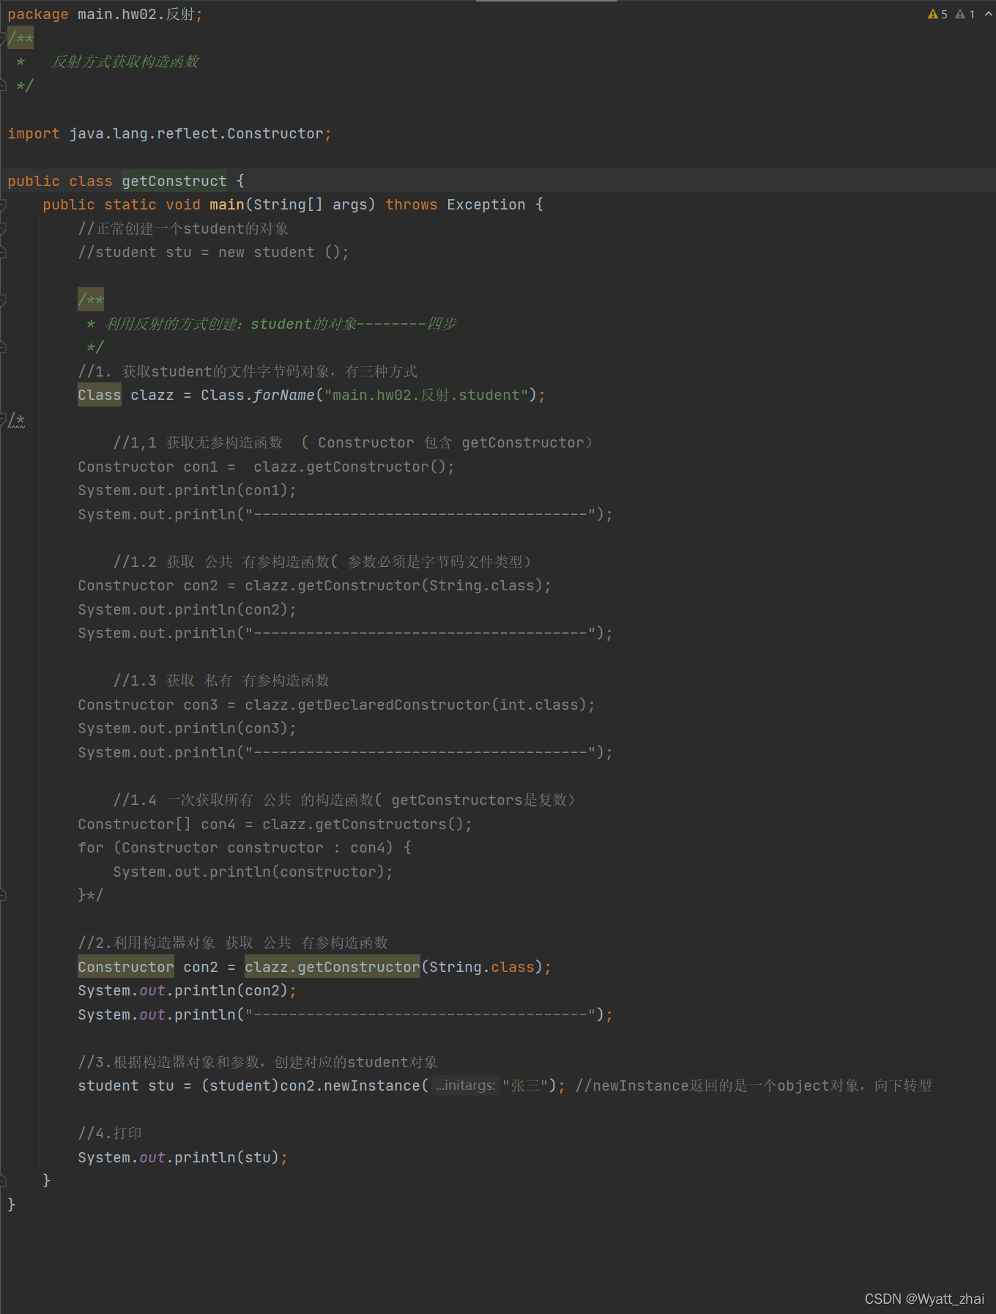Click 'int.class' argument in the con3 line
The image size is (996, 1314).
point(539,705)
